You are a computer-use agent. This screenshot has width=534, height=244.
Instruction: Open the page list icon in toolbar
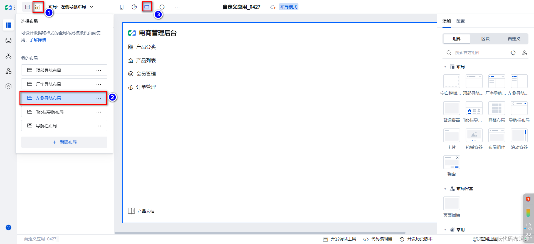(x=27, y=7)
